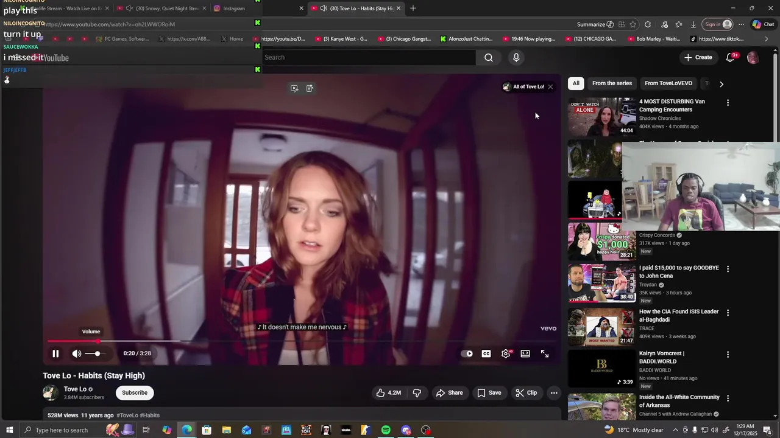Screen dimensions: 780x438
Task: Mute the video with the speaker icon
Action: (x=77, y=353)
